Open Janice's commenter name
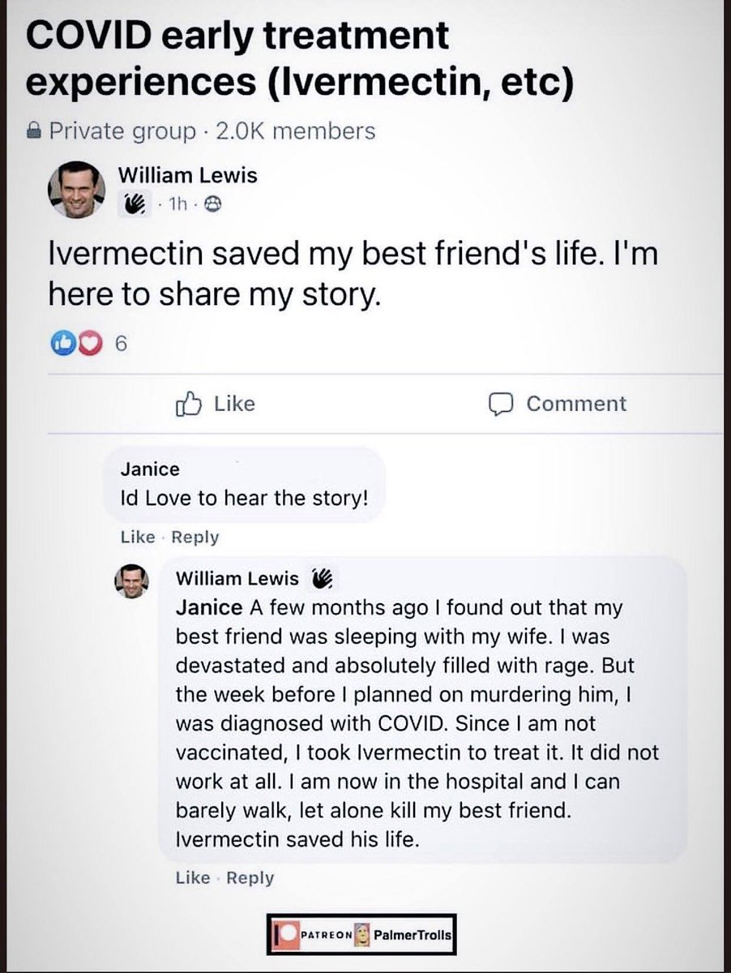Image resolution: width=731 pixels, height=973 pixels. 149,469
